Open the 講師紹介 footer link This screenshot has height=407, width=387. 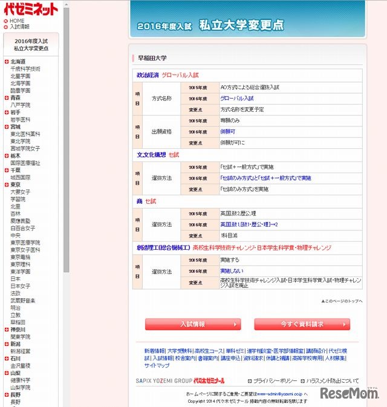point(316,351)
